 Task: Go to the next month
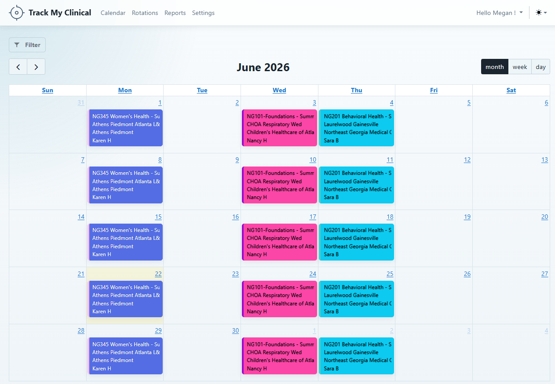36,67
